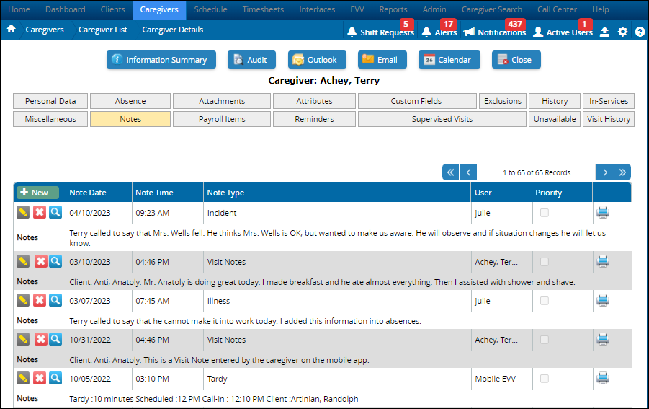Viewport: 649px width, 409px height.
Task: Click the Email button
Action: click(x=382, y=60)
